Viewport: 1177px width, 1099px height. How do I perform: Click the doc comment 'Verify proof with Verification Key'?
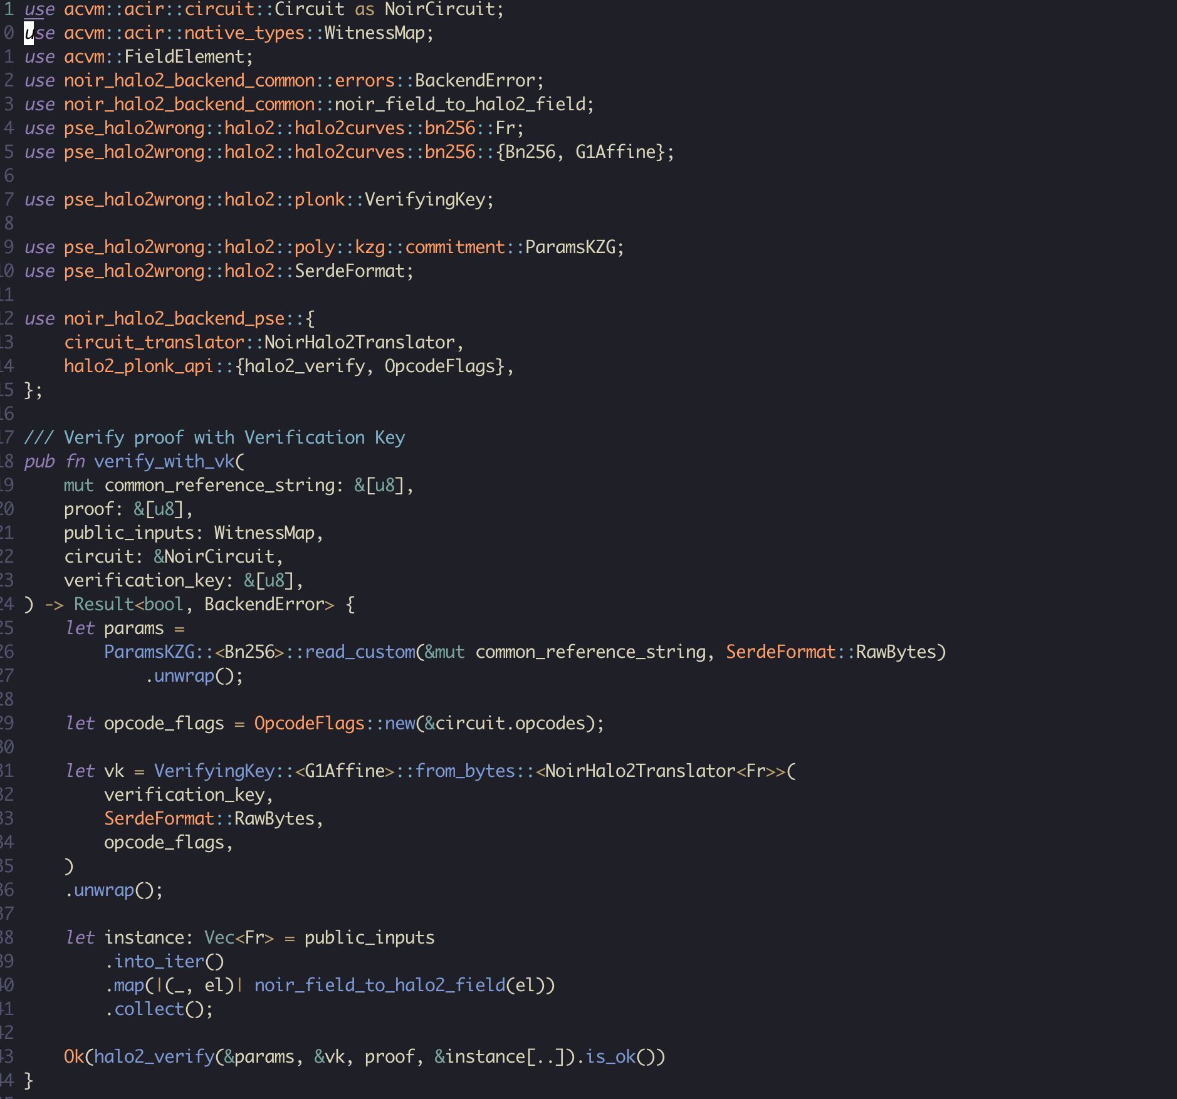(x=234, y=437)
